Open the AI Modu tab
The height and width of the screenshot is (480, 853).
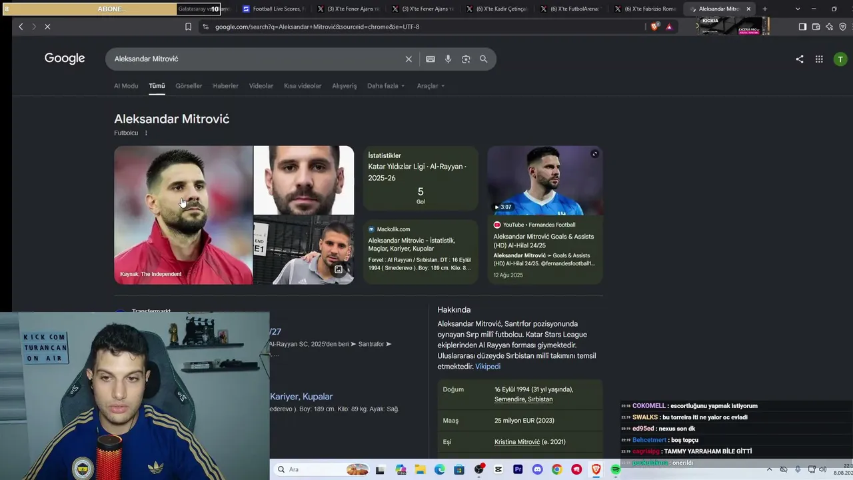point(126,86)
